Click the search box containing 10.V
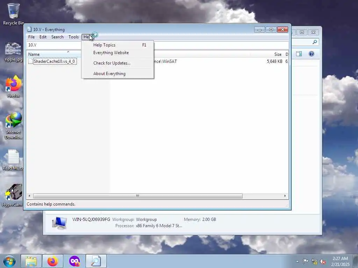The image size is (358, 268). click(x=157, y=45)
